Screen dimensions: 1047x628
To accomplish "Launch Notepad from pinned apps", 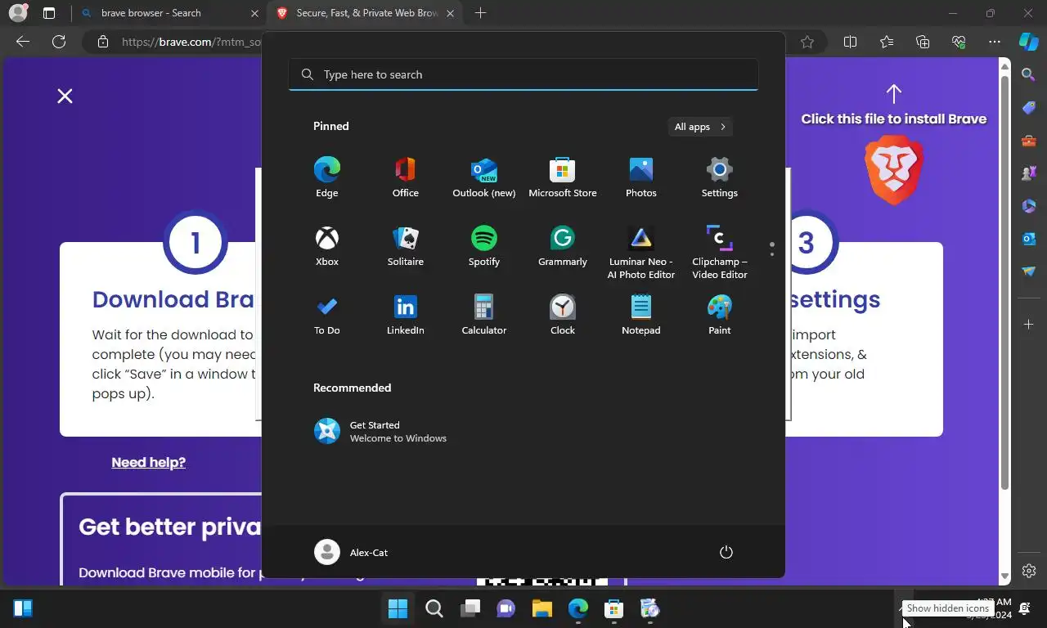I will click(x=640, y=315).
